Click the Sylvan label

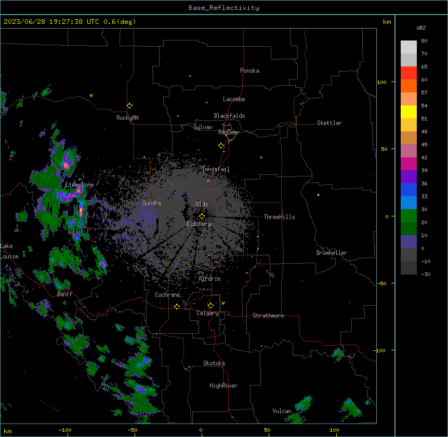tap(203, 127)
